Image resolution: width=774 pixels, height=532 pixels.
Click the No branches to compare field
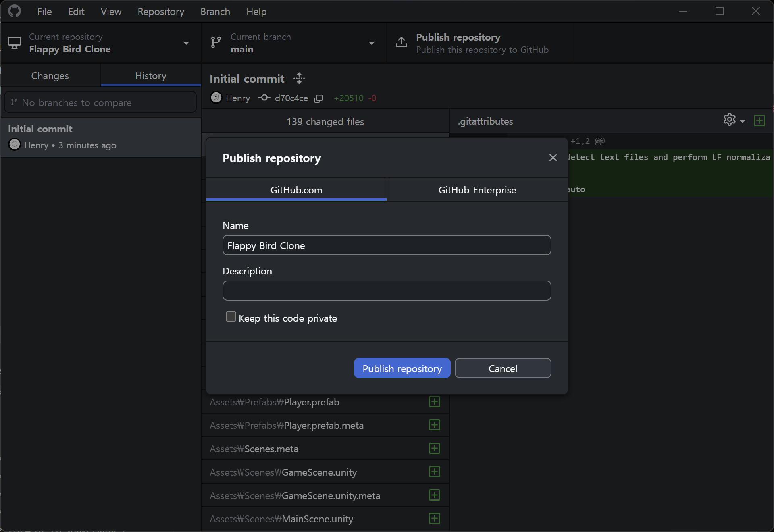[100, 102]
